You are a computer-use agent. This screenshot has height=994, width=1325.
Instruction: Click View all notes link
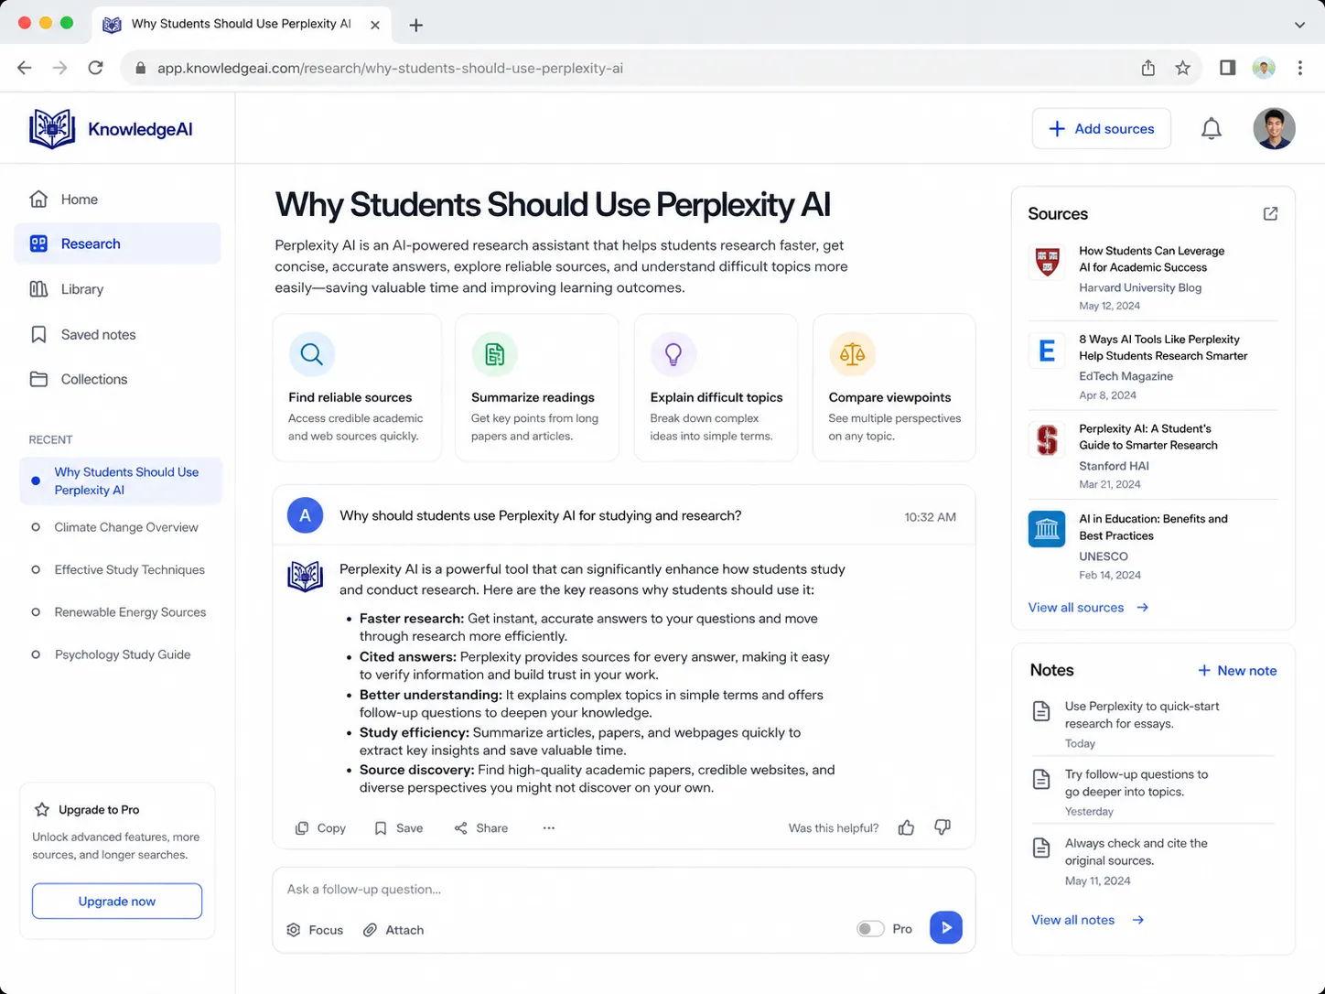coord(1088,920)
